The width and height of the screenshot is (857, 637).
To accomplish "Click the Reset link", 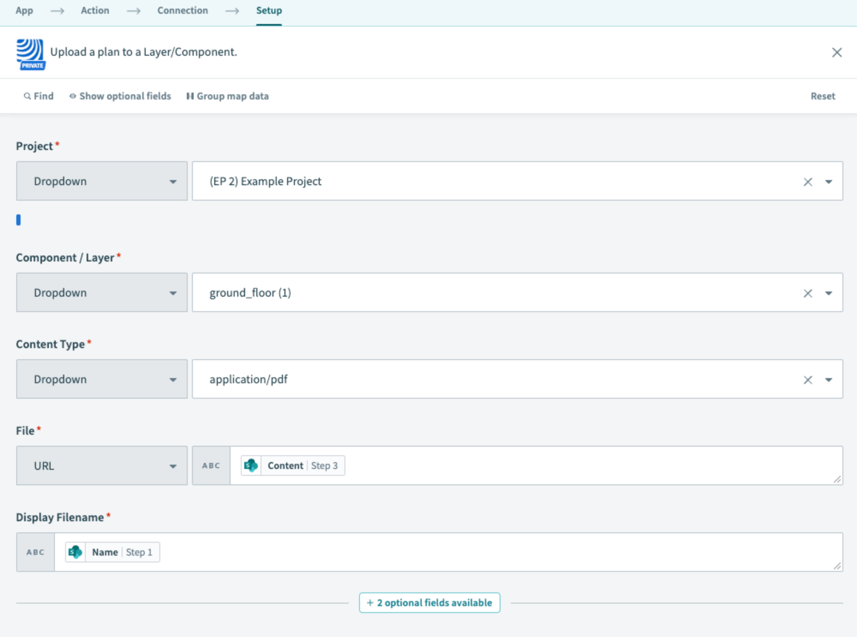I will (823, 96).
